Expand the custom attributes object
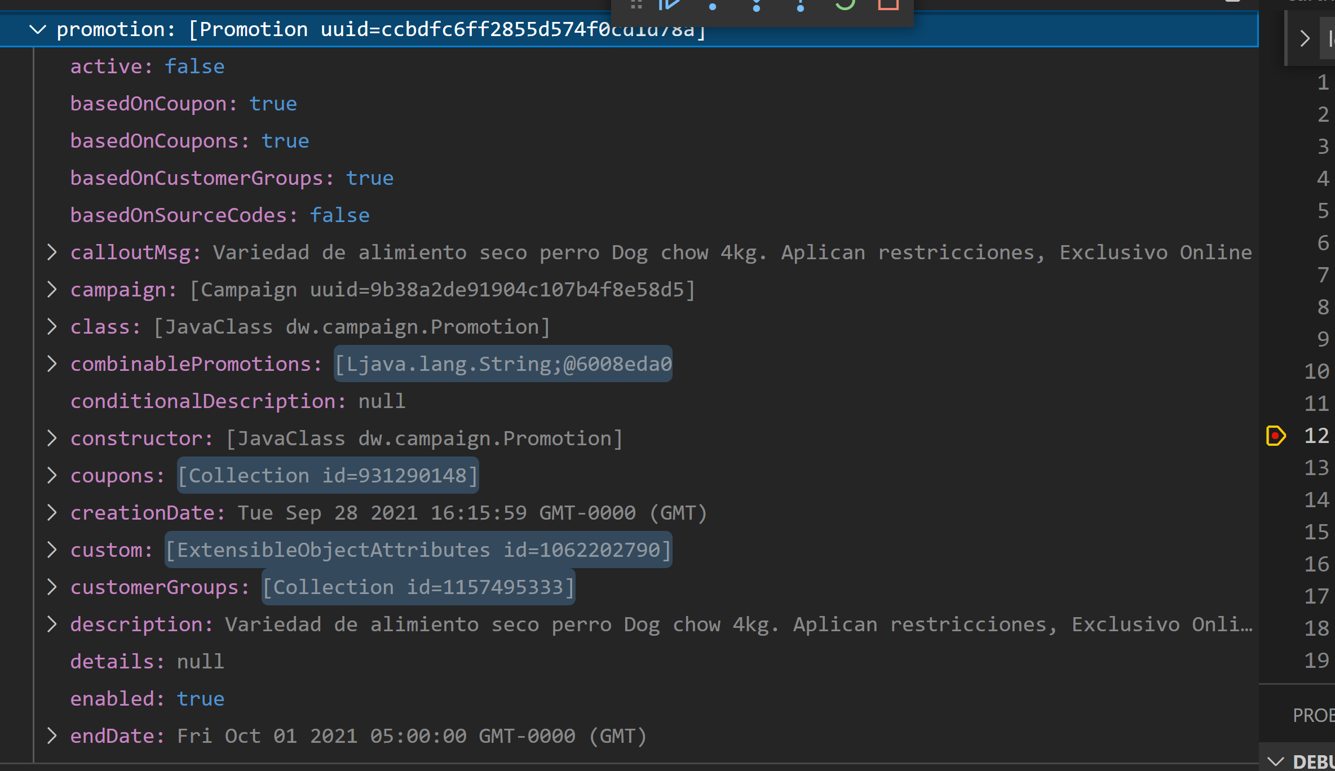 pos(52,550)
